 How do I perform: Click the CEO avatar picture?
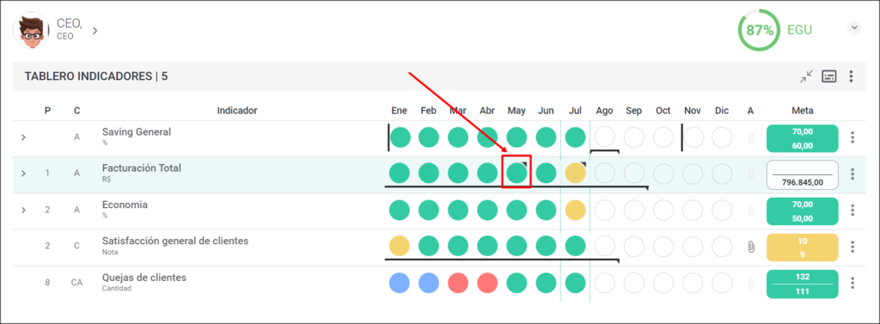[31, 30]
